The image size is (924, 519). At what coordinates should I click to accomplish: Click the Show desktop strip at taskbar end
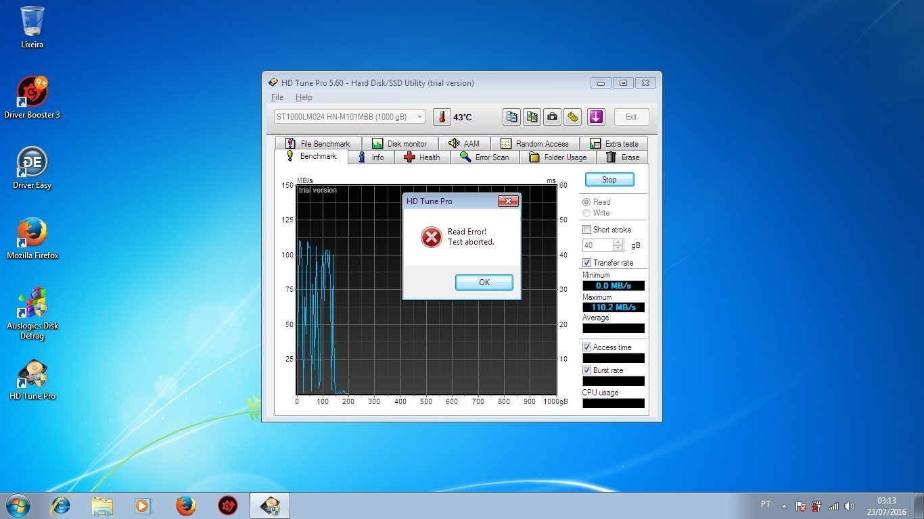pyautogui.click(x=919, y=505)
